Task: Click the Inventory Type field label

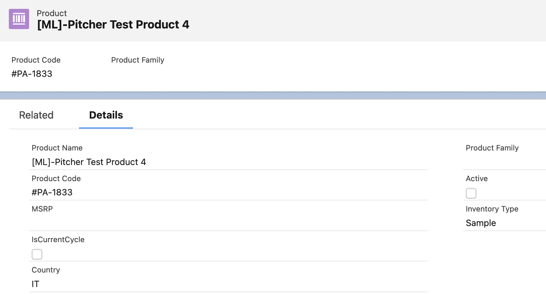Action: [x=492, y=209]
